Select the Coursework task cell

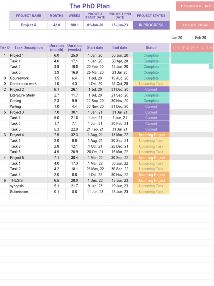pyautogui.click(x=20, y=78)
